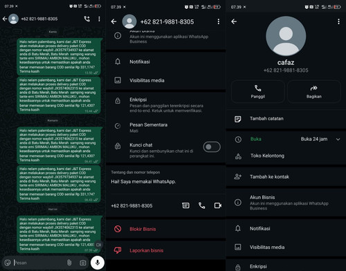Screen dimensions: 346x271
Task: Tap back arrow on middle info screen
Action: pos(113,21)
